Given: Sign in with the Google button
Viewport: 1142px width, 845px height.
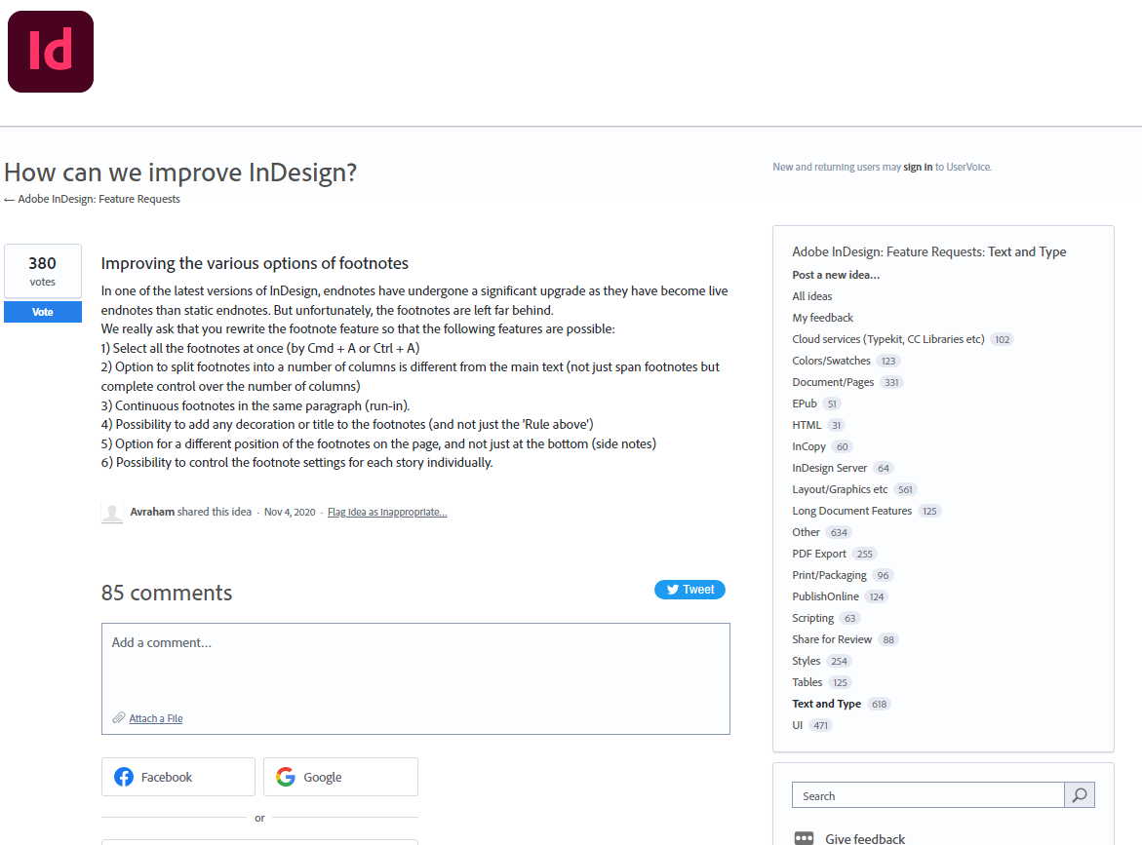Looking at the screenshot, I should [x=340, y=777].
